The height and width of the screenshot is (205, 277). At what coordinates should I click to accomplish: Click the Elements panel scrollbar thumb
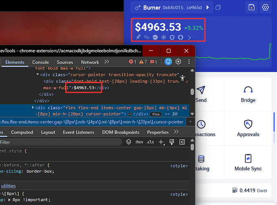click(192, 92)
